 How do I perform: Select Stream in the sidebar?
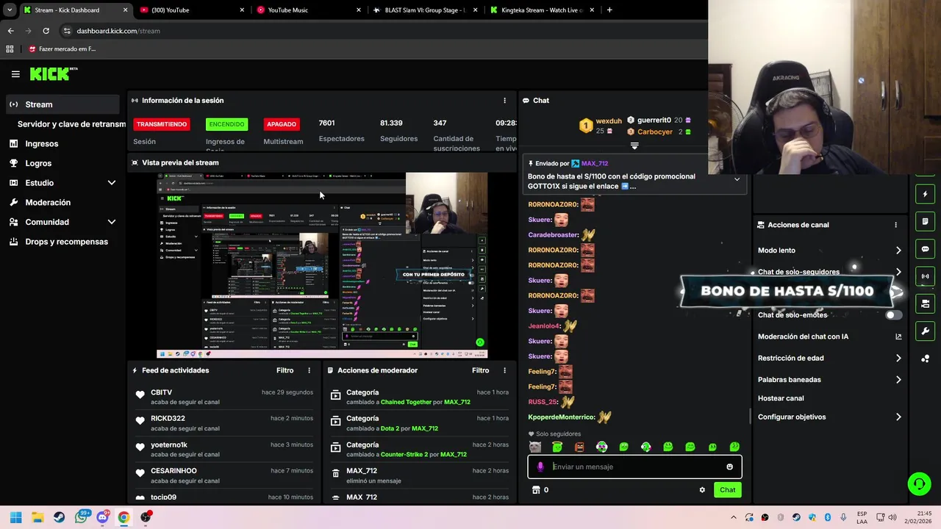(x=61, y=104)
